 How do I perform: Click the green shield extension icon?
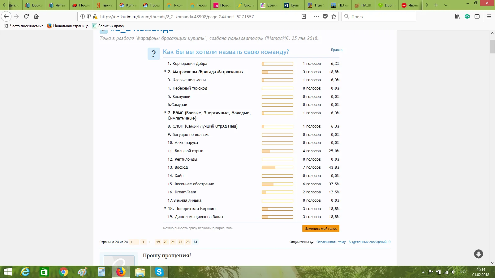(x=467, y=16)
